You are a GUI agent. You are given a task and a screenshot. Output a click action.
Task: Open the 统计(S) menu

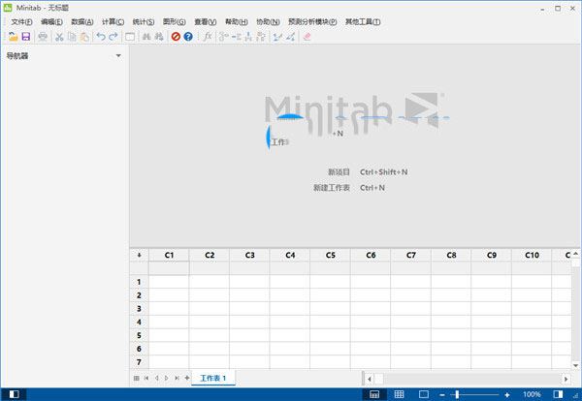pos(142,21)
